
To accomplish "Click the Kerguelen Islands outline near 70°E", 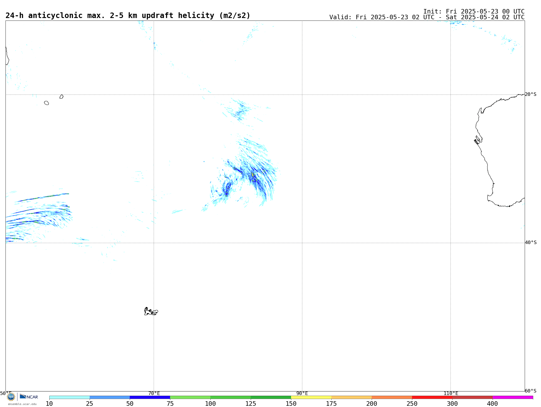I will tap(151, 311).
